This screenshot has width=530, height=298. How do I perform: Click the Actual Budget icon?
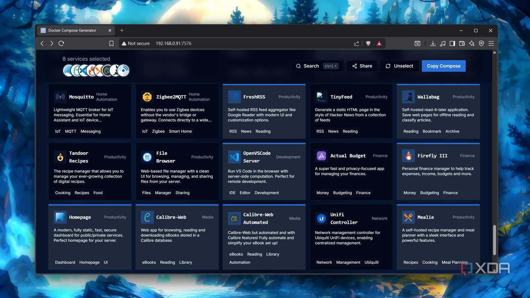321,156
